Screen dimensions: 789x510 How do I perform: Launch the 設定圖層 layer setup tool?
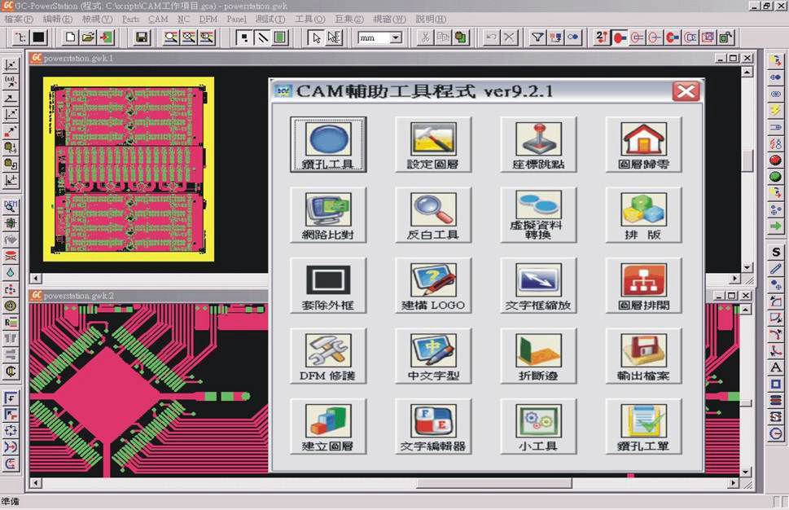tap(433, 143)
